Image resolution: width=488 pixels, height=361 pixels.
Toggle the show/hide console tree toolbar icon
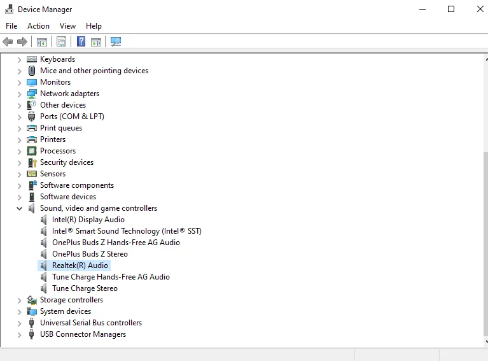pos(42,41)
